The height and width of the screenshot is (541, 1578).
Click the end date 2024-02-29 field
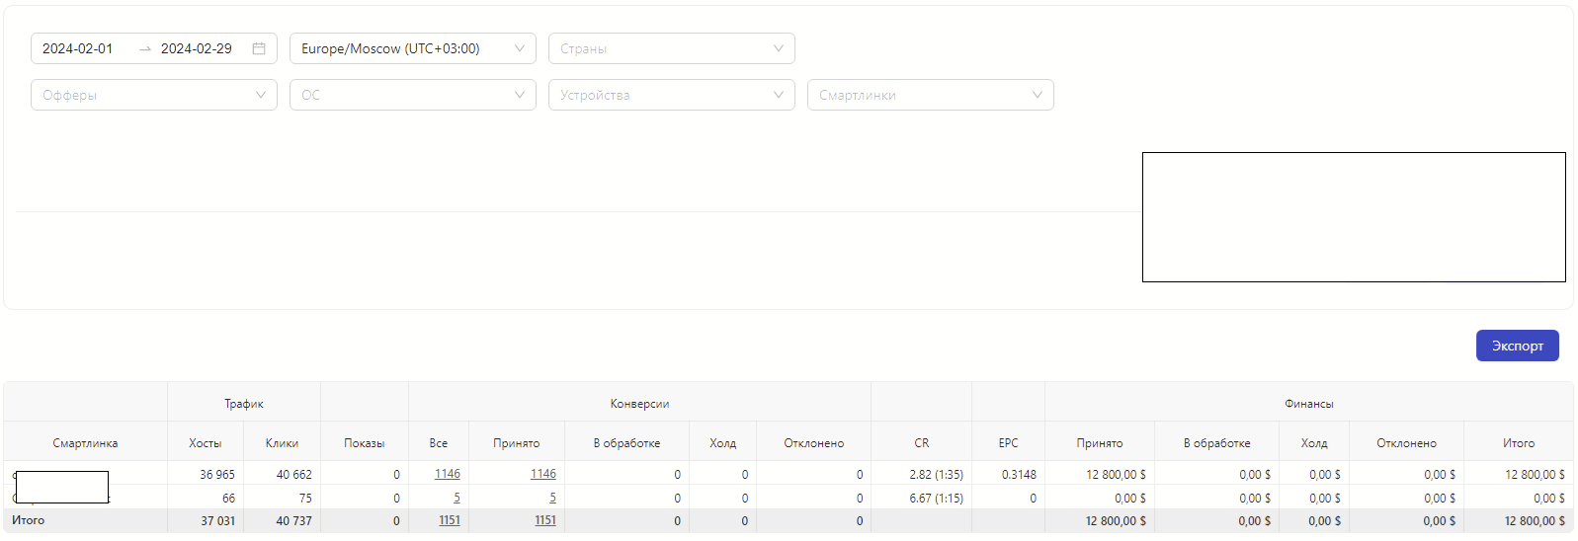tap(197, 48)
